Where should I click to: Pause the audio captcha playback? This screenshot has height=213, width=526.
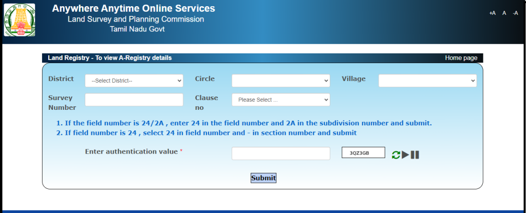point(415,154)
